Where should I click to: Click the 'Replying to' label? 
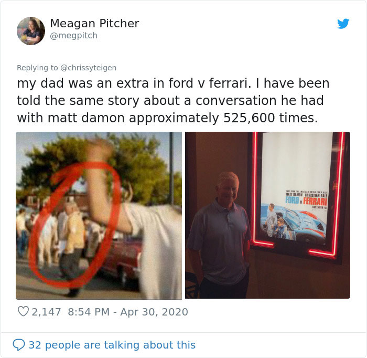(x=37, y=68)
